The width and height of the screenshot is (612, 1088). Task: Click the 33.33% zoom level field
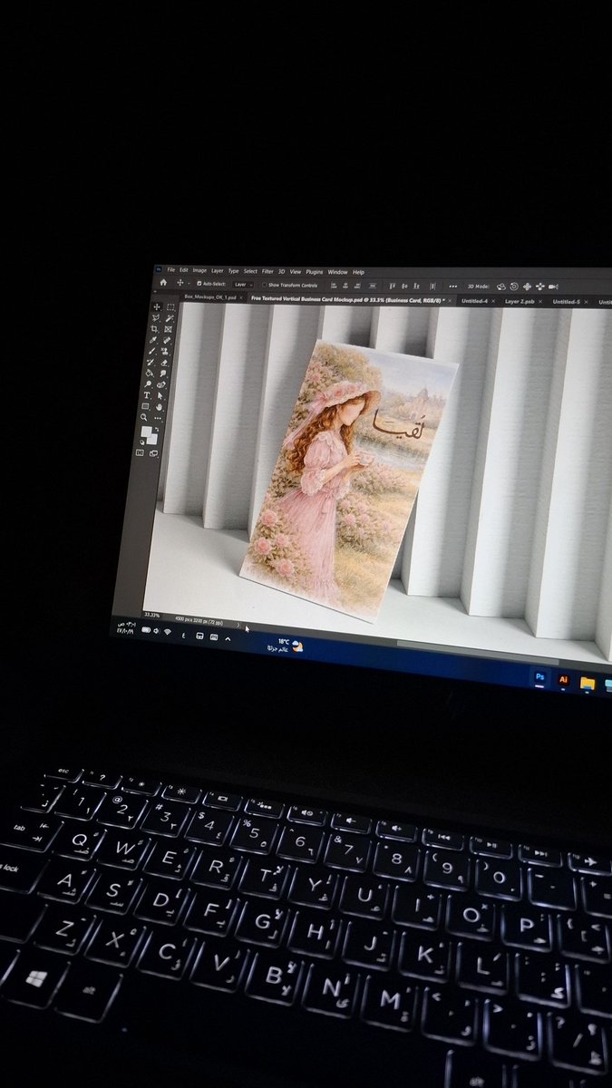(152, 615)
